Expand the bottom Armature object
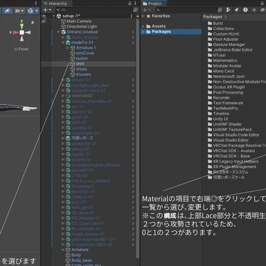266x266 pixels. (x=63, y=249)
